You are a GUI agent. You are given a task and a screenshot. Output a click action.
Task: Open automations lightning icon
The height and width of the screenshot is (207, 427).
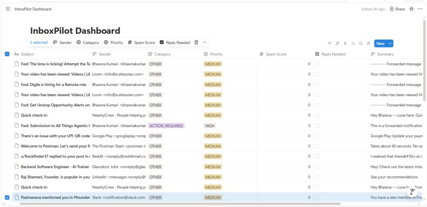(345, 43)
